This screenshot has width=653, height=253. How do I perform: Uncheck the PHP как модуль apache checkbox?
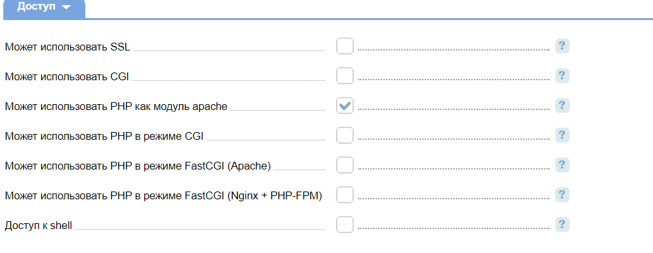345,105
